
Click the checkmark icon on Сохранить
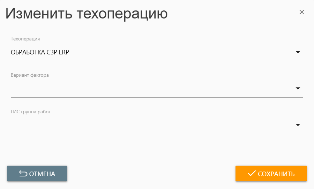[x=252, y=173]
